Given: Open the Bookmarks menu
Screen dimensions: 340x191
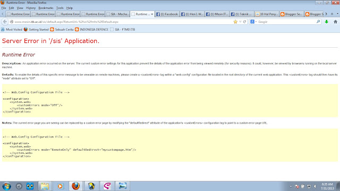Looking at the screenshot, I should pos(46,8).
